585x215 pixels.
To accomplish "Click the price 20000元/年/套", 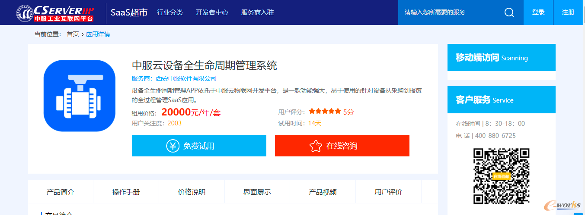I will 191,112.
